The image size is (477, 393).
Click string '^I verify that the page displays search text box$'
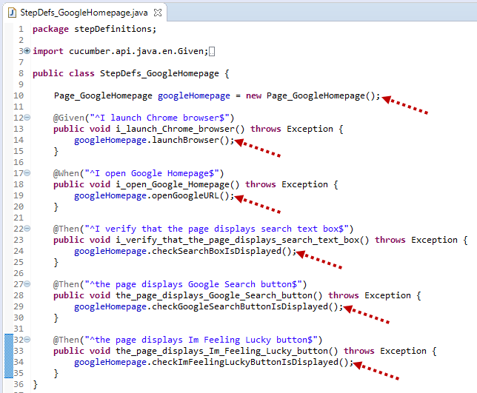click(x=216, y=229)
